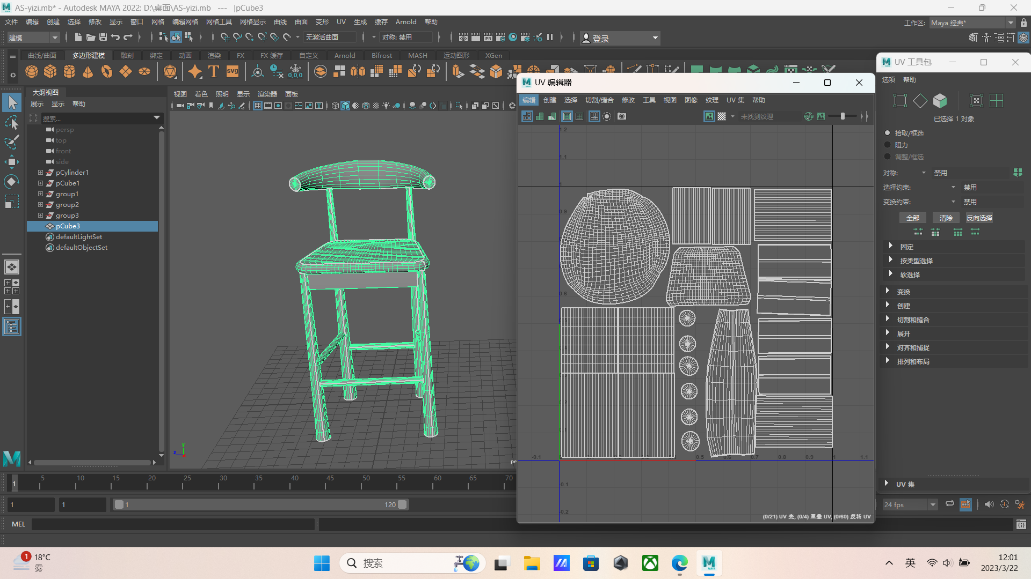Open the SVG creation tool
This screenshot has width=1031, height=579.
point(232,71)
